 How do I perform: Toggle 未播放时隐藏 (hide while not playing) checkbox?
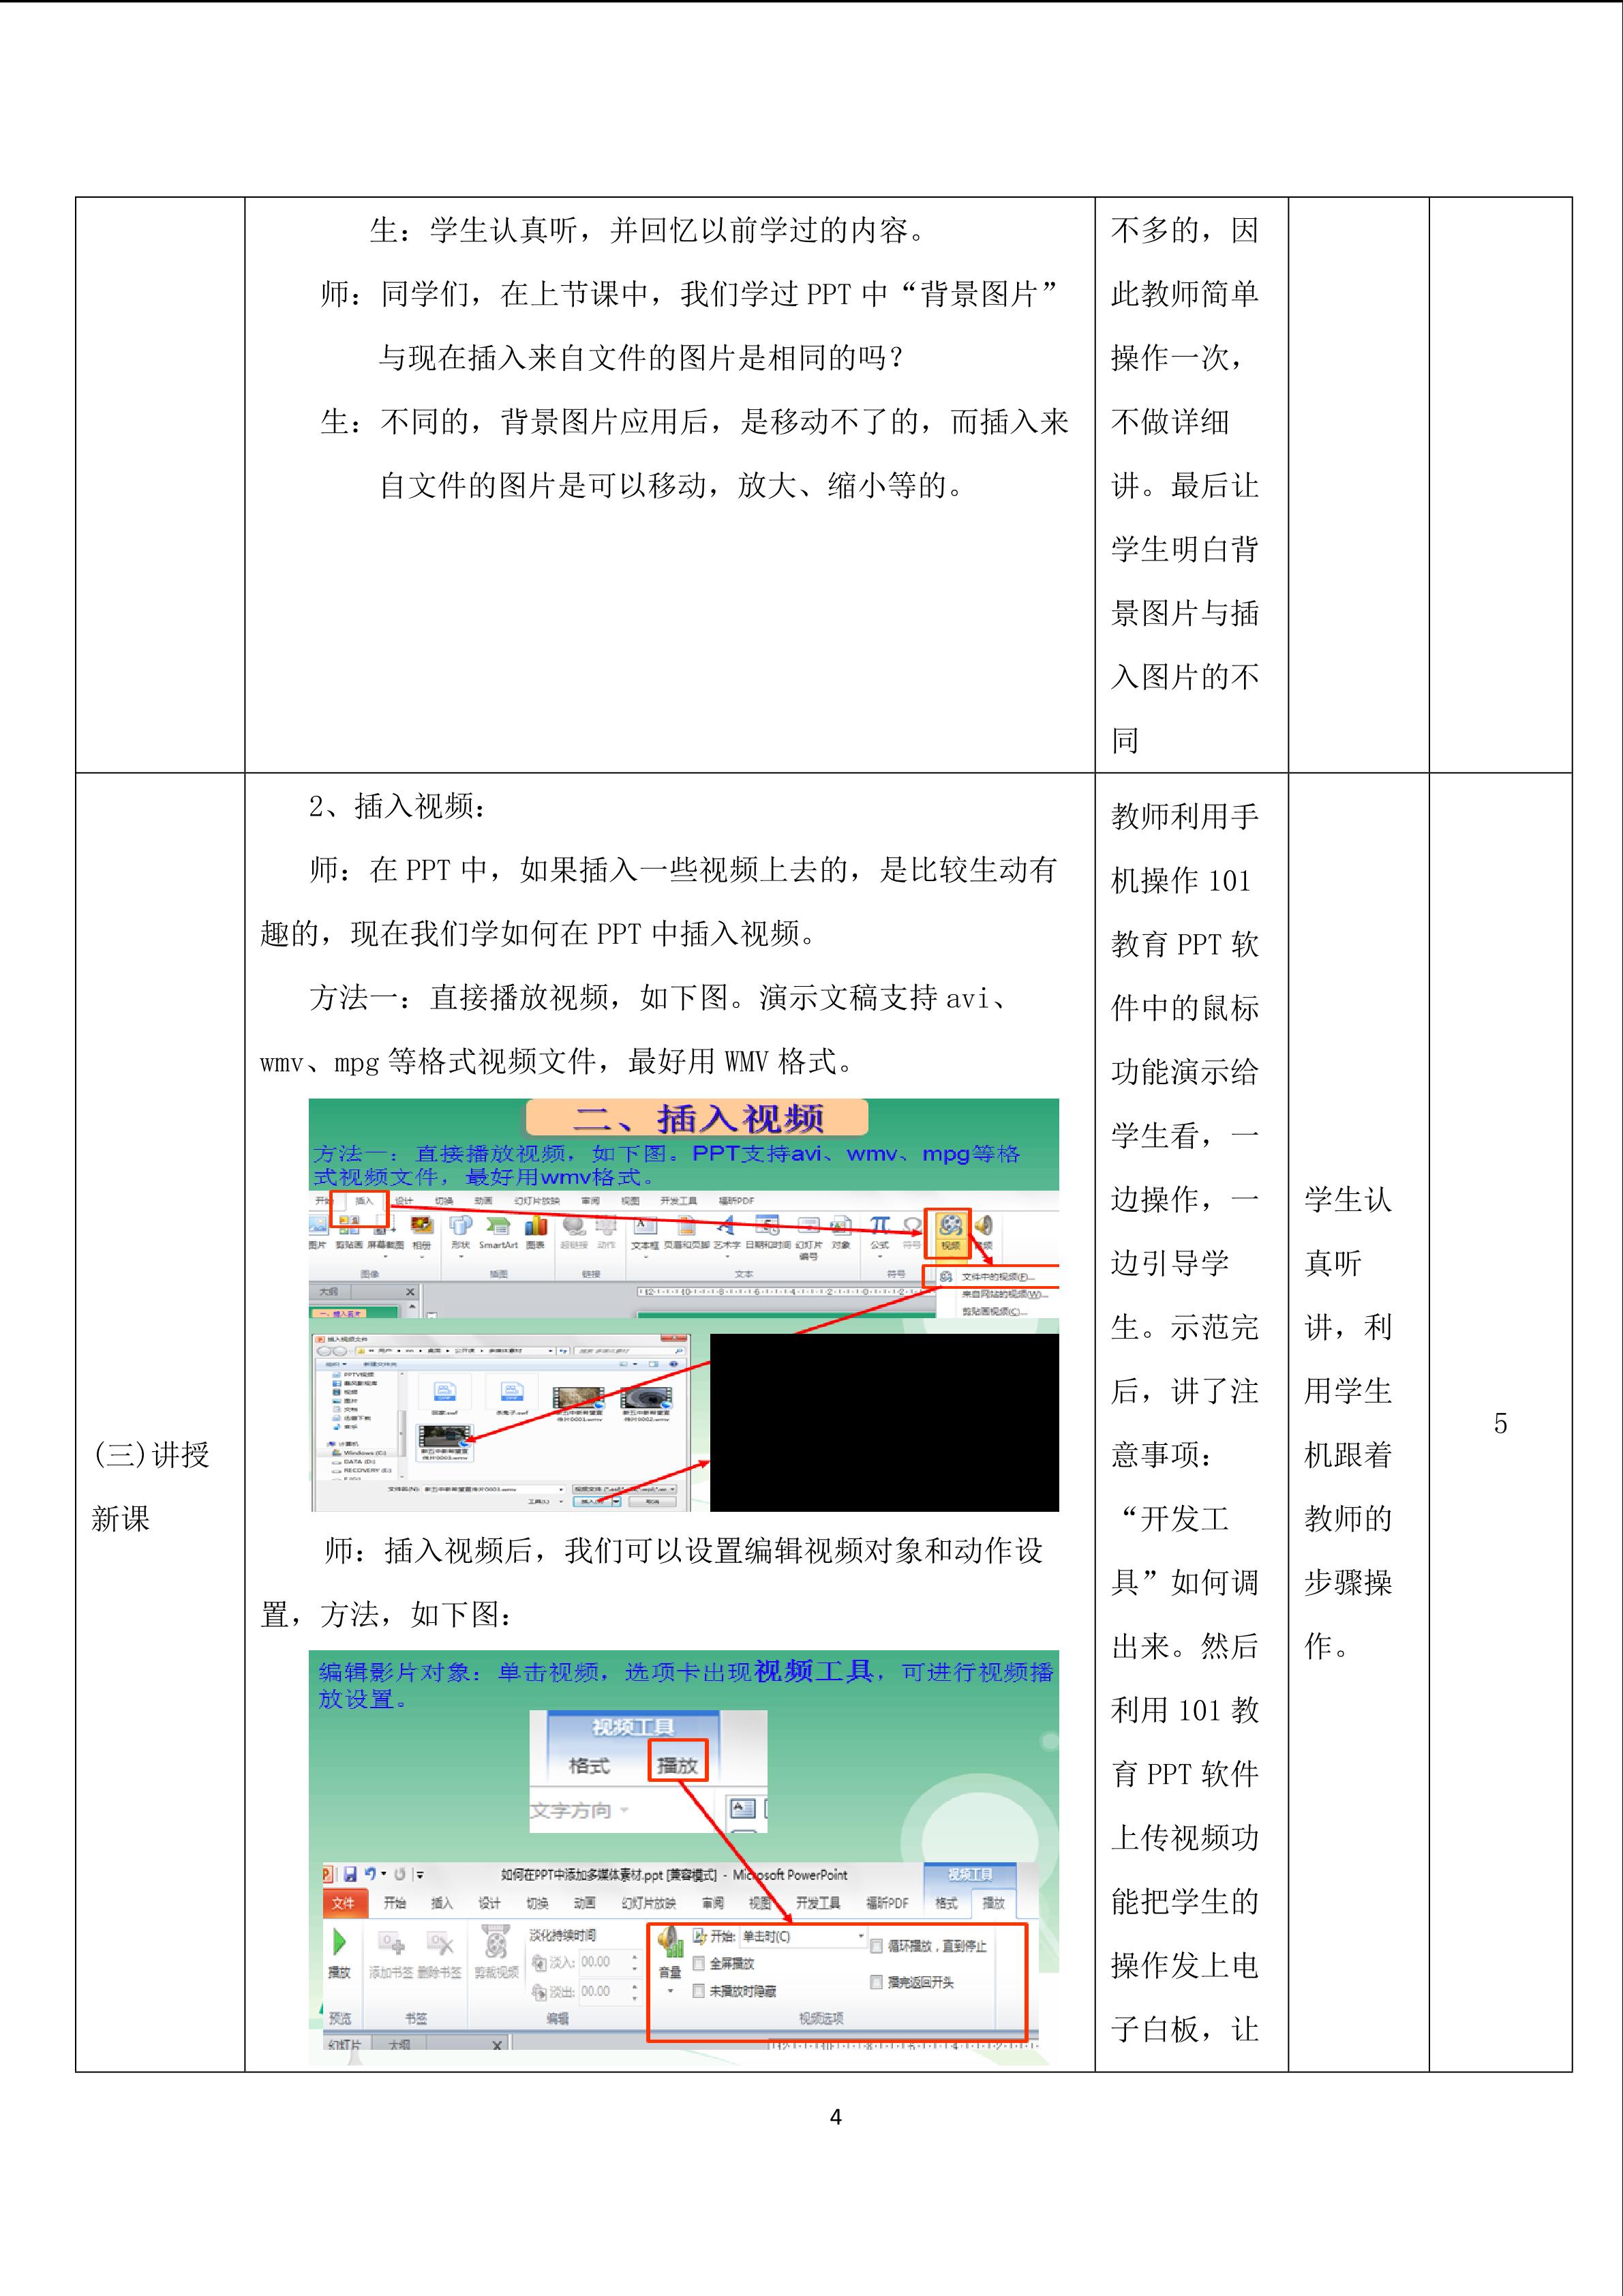click(x=699, y=1991)
